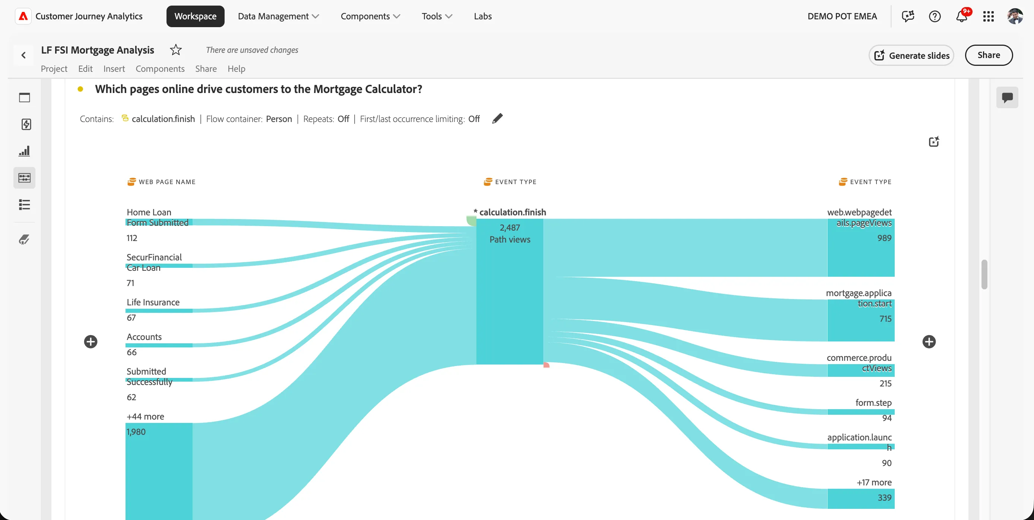Click the Generate slides button
Screen dimensions: 1034x520
(911, 55)
